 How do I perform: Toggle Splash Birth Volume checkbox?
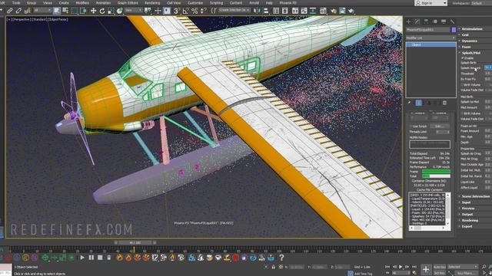click(463, 84)
